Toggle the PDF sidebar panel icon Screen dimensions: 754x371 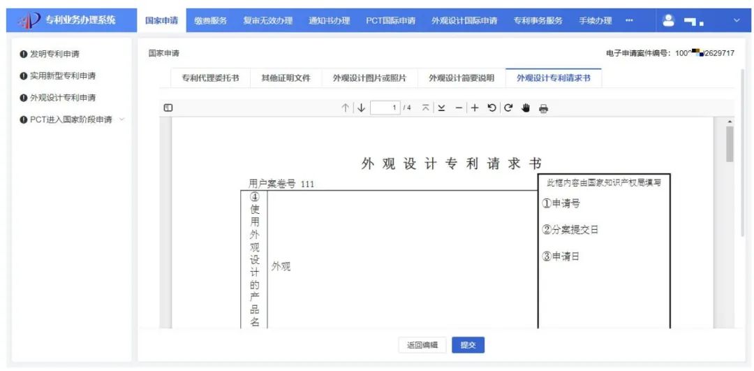coord(168,108)
